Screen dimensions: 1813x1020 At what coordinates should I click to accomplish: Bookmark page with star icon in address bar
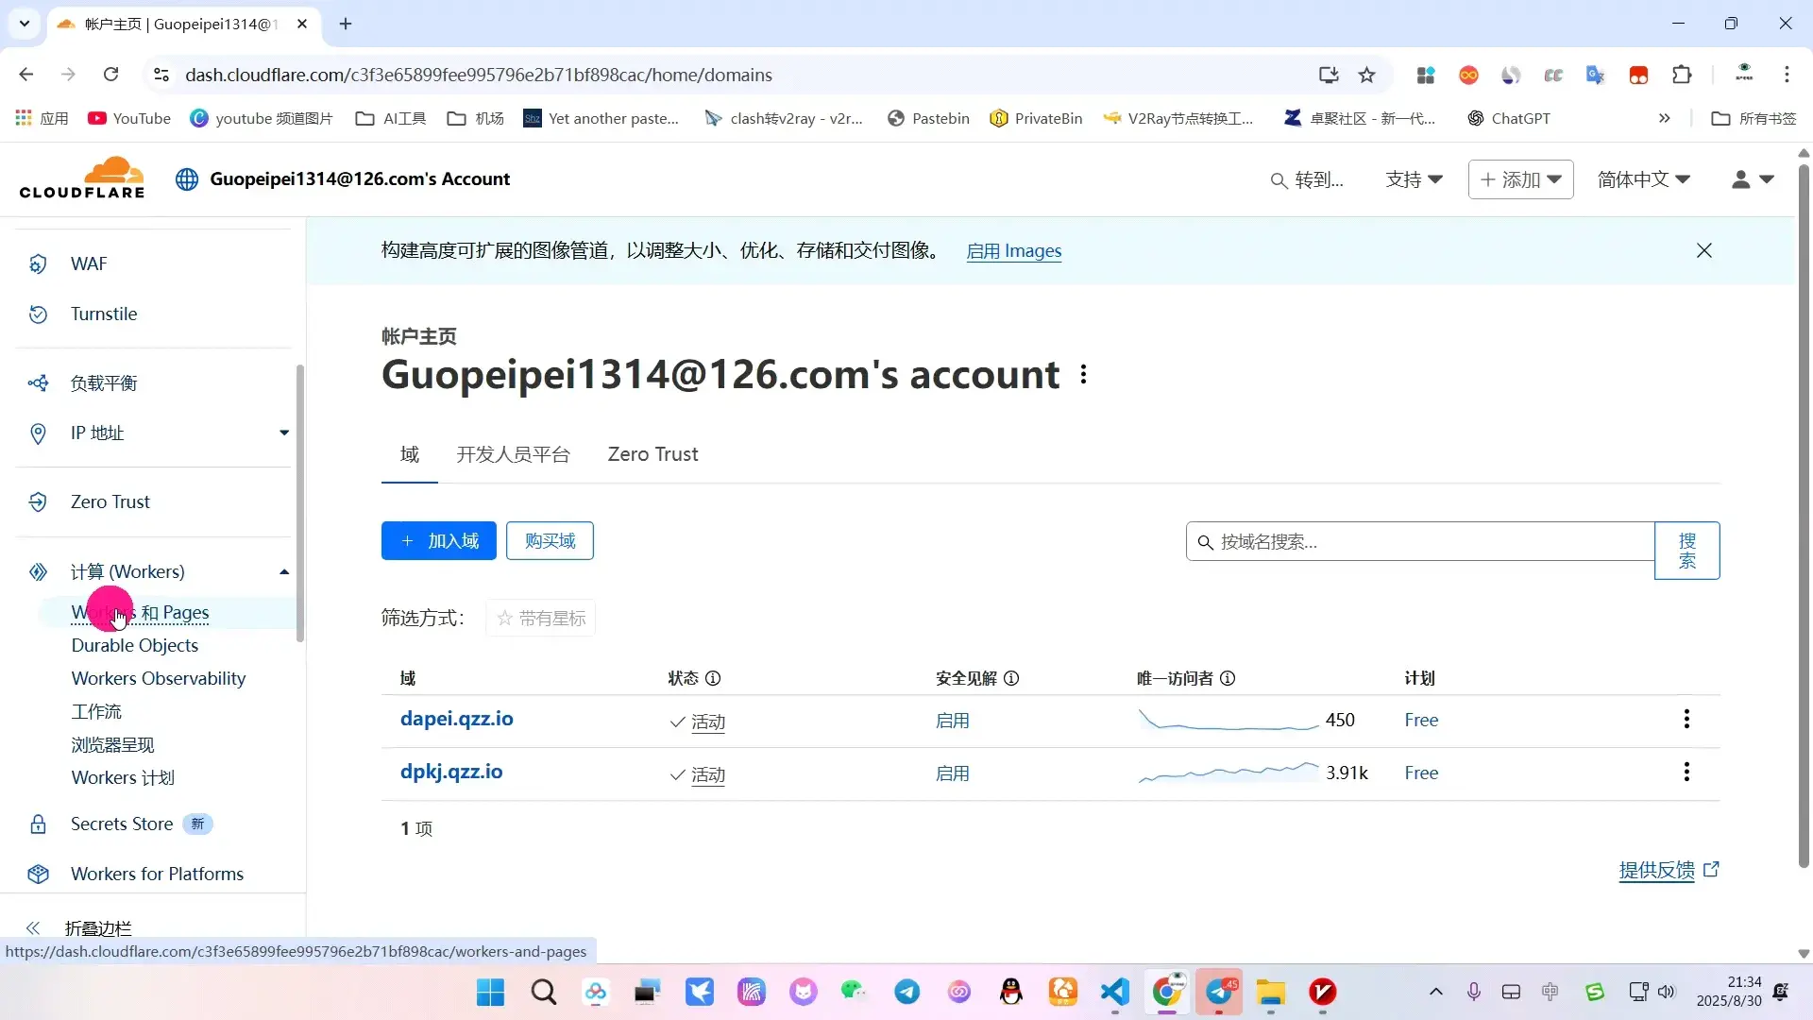coord(1366,75)
